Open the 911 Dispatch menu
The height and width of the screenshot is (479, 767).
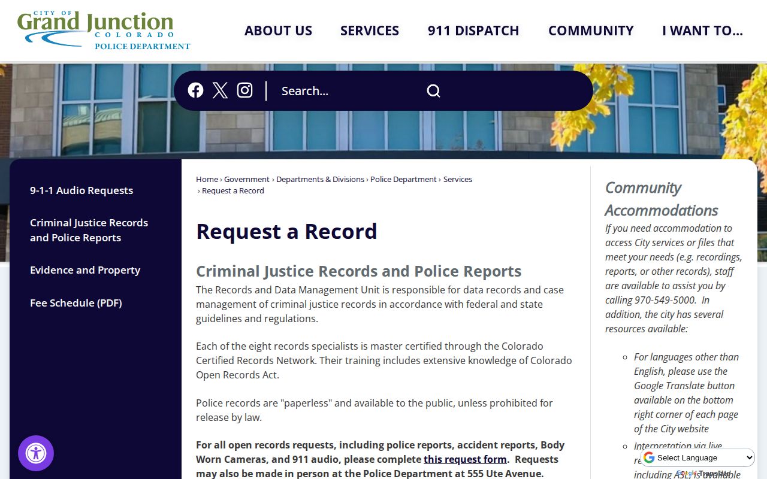click(473, 31)
